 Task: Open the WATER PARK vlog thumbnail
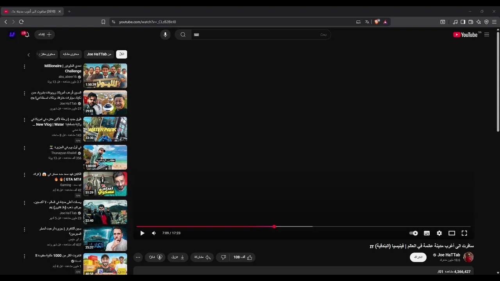(x=105, y=129)
